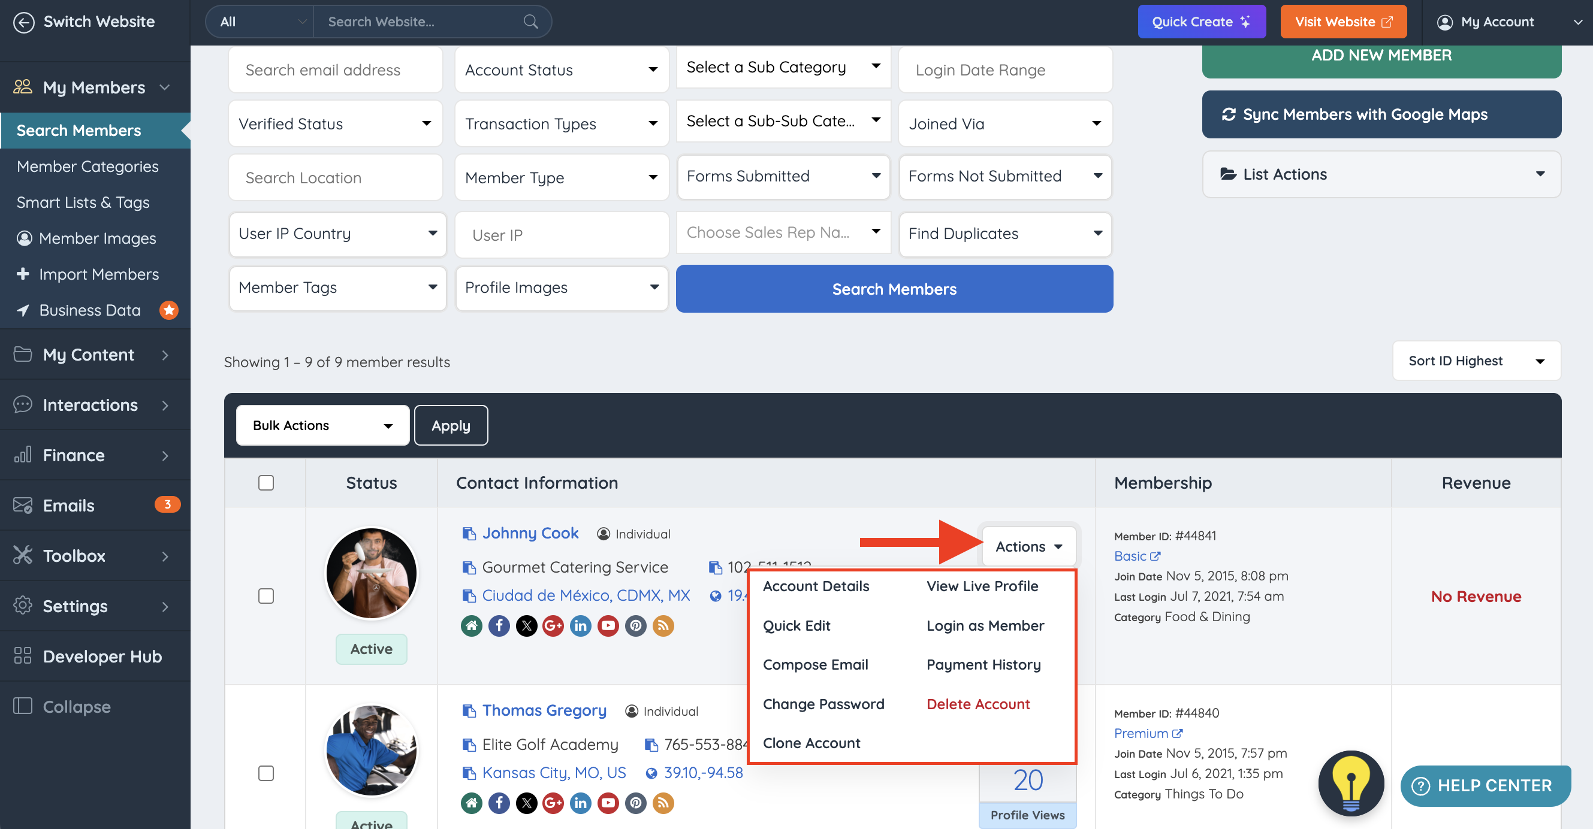This screenshot has width=1593, height=829.
Task: Click Johnny Cook's profile photo thumbnail
Action: 371,573
